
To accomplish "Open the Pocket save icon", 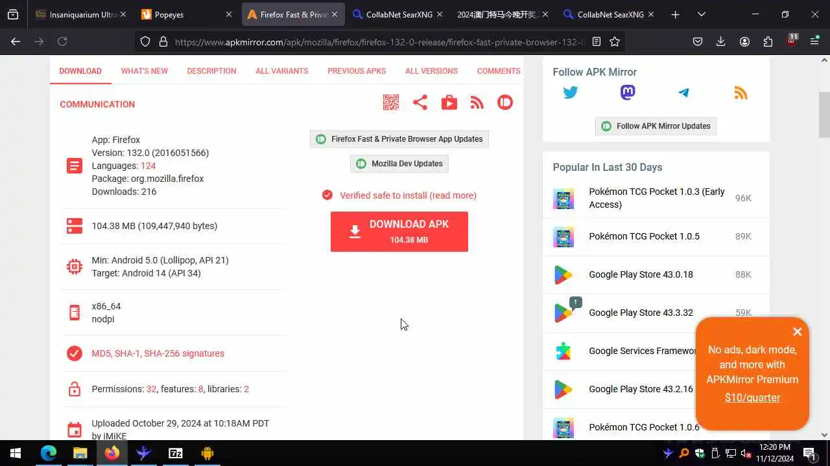I will 698,41.
